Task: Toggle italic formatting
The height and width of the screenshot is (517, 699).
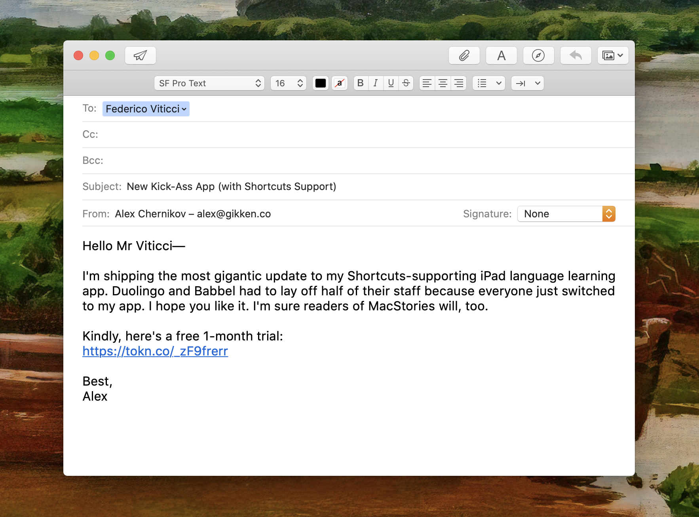Action: coord(376,83)
